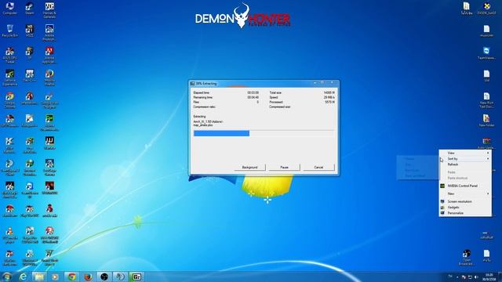The height and width of the screenshot is (282, 502).
Task: Expand the New submenu in the context menu
Action: point(465,193)
